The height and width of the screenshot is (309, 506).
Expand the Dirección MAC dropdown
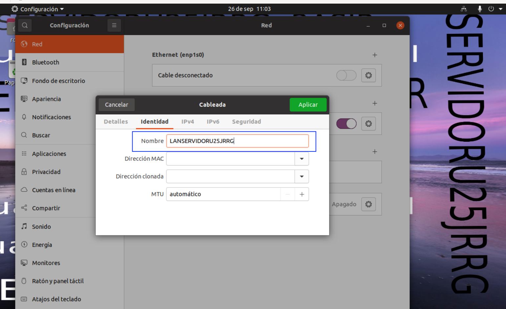(x=302, y=159)
